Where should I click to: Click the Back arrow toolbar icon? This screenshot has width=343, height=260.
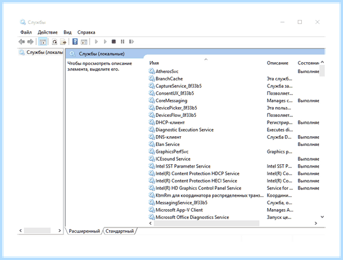(x=22, y=42)
